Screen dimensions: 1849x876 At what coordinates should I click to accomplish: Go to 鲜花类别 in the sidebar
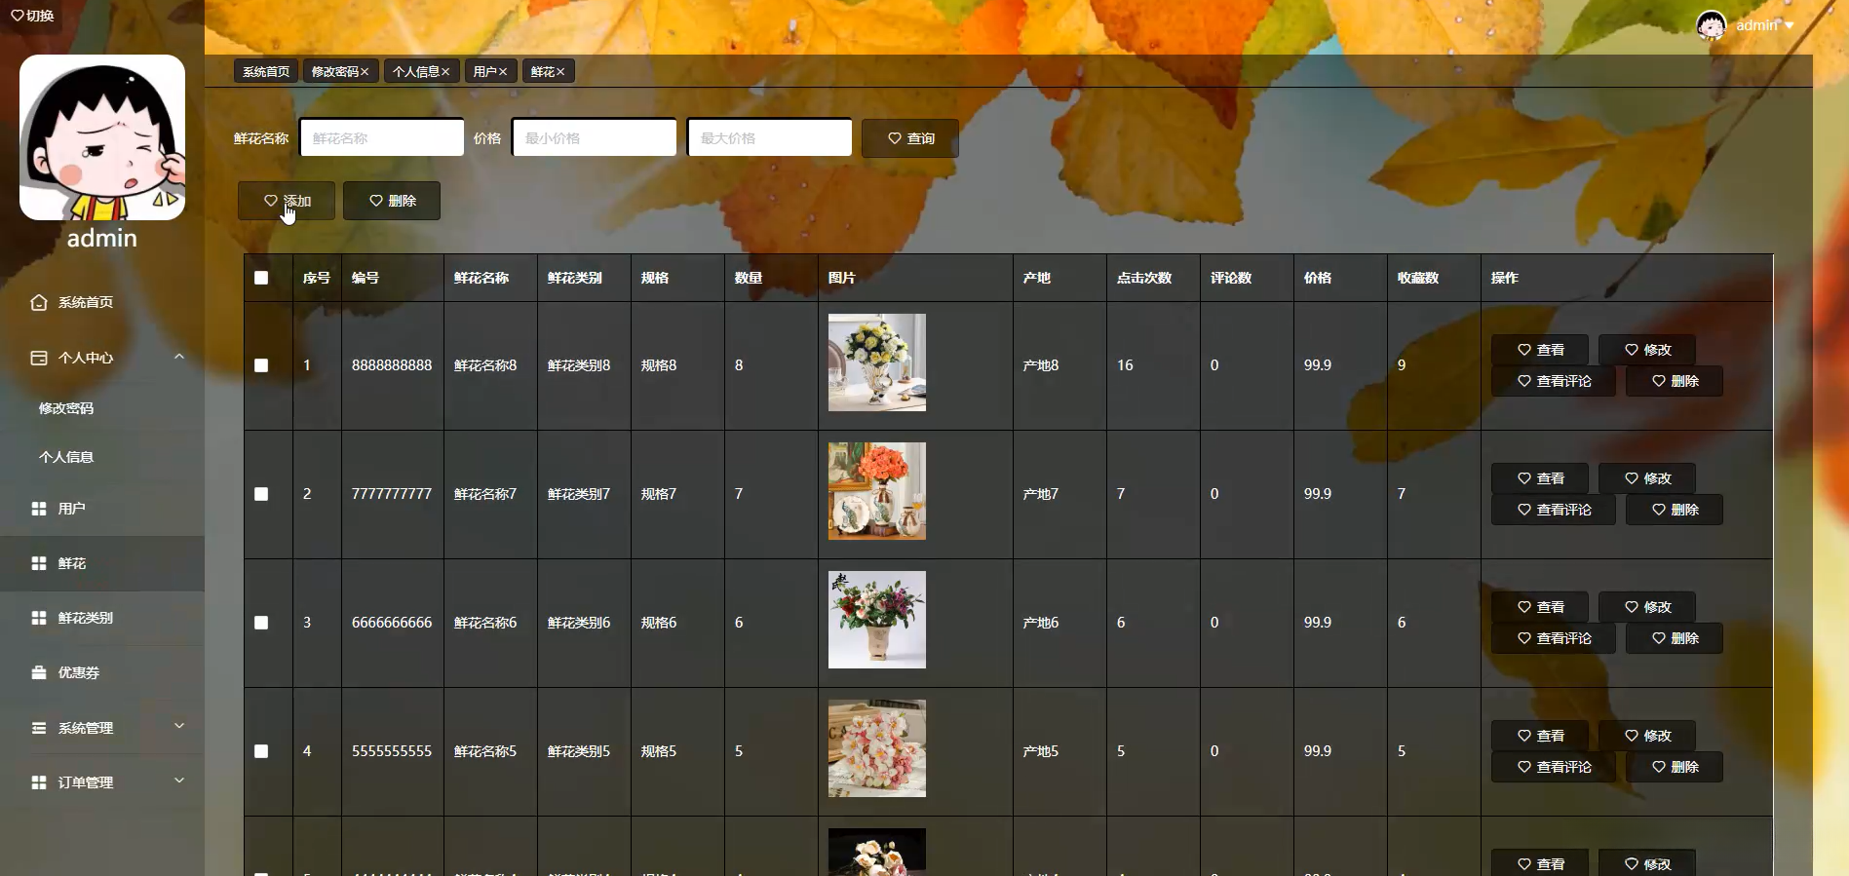pyautogui.click(x=102, y=618)
